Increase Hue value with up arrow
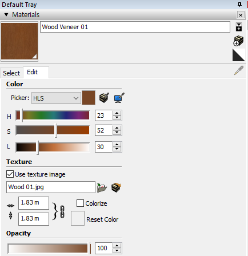The width and height of the screenshot is (248, 256). point(117,113)
